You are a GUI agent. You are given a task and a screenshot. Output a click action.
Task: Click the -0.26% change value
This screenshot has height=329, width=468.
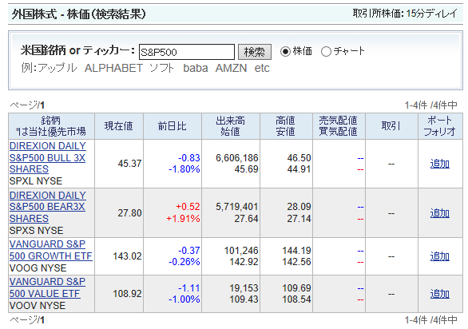click(184, 262)
